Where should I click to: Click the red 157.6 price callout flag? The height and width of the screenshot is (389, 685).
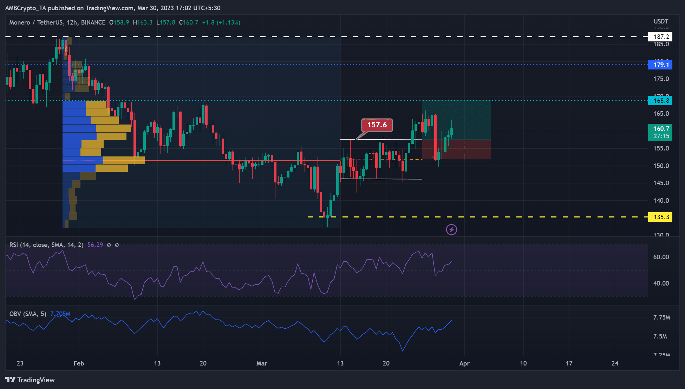tap(376, 125)
